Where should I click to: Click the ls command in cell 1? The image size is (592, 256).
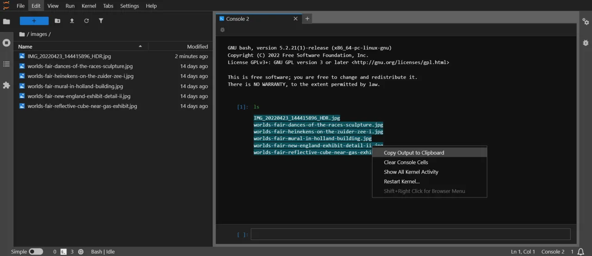pyautogui.click(x=257, y=107)
